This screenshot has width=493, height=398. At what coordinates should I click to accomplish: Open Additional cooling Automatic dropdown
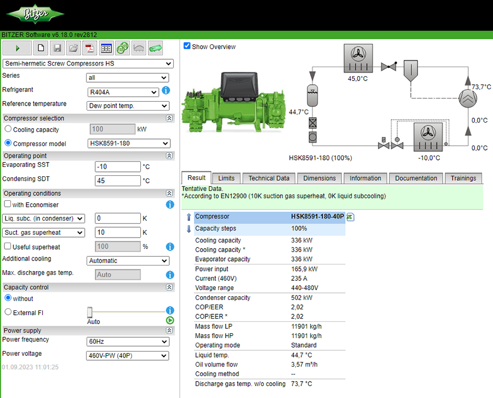pyautogui.click(x=128, y=261)
